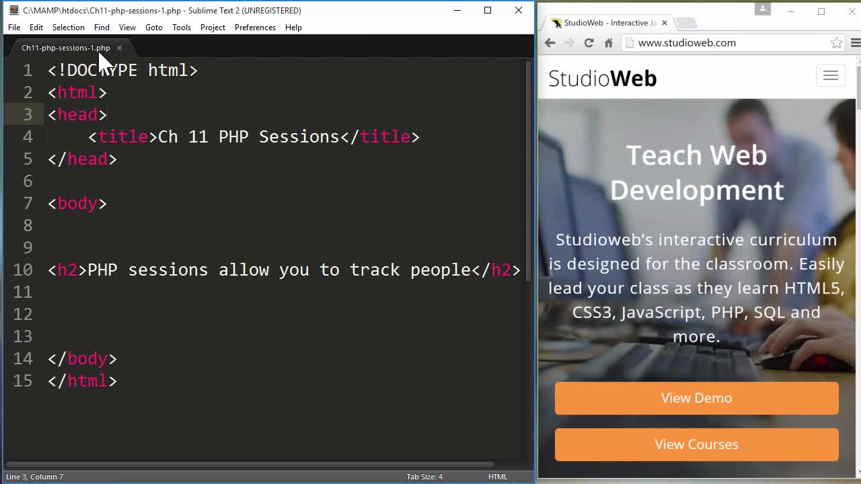Minimize the Sublime Text window
Image resolution: width=861 pixels, height=484 pixels.
[x=457, y=10]
